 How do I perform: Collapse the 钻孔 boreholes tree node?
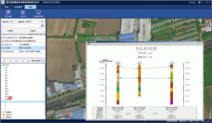[1, 65]
